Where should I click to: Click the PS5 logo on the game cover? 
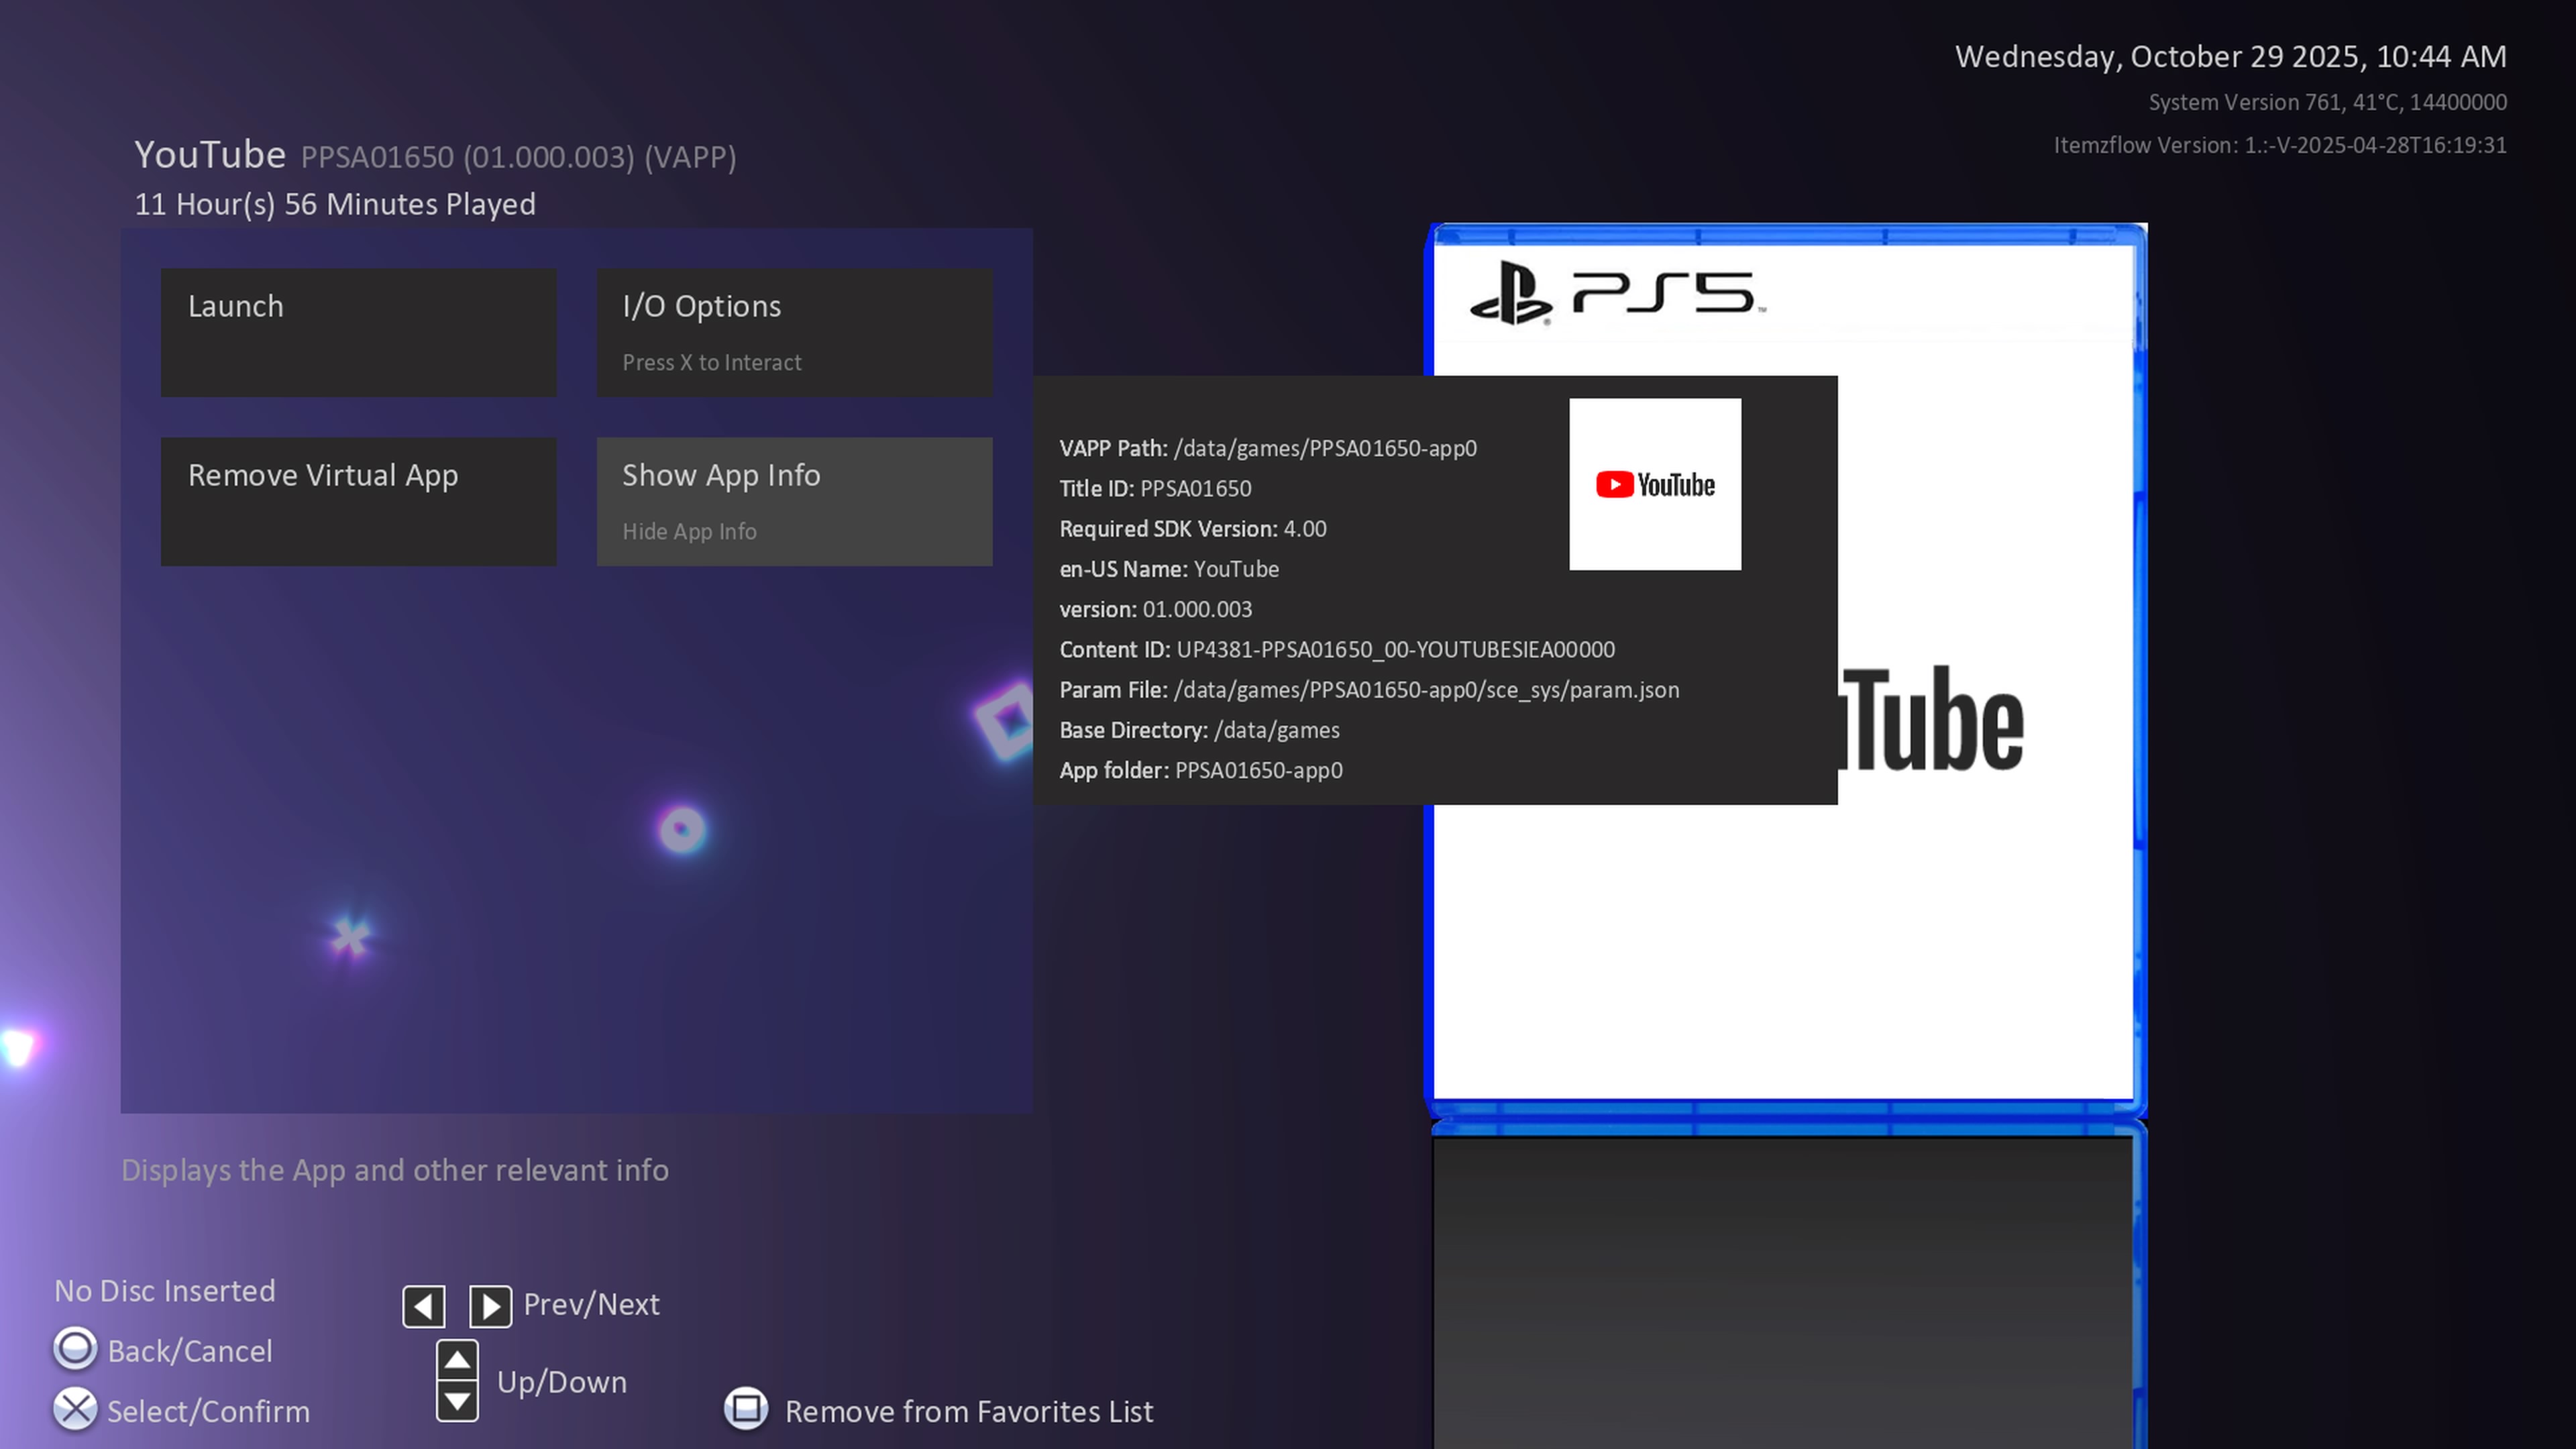pos(1617,293)
